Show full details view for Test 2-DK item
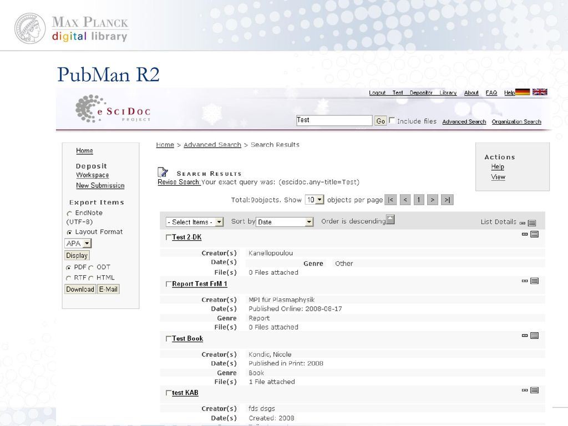This screenshot has width=568, height=426. pyautogui.click(x=534, y=235)
